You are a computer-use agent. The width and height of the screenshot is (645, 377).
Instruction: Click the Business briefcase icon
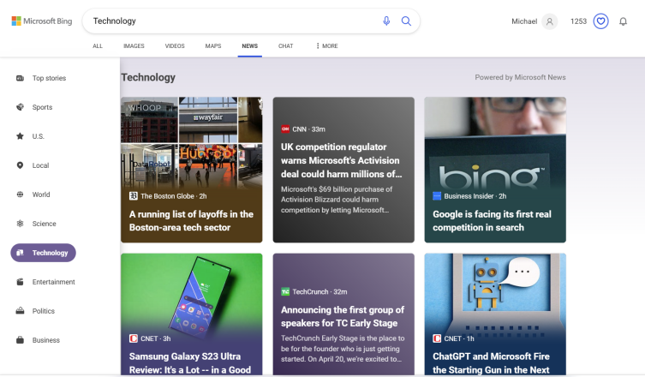20,340
